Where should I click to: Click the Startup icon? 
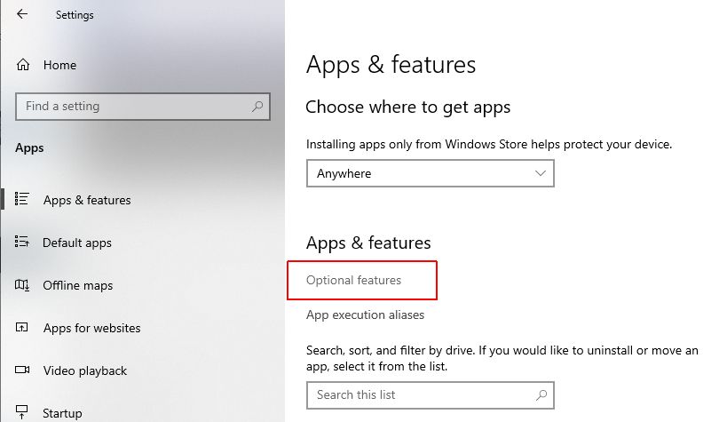click(22, 412)
